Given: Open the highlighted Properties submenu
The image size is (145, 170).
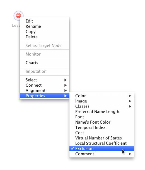Looking at the screenshot, I should coord(45,96).
